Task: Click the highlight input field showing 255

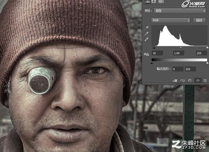Action: click(201, 53)
